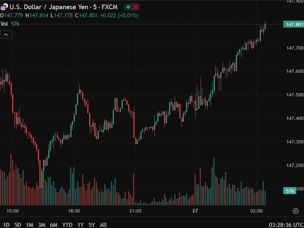Click the green 576 volume axis label
The height and width of the screenshot is (228, 304).
click(290, 191)
